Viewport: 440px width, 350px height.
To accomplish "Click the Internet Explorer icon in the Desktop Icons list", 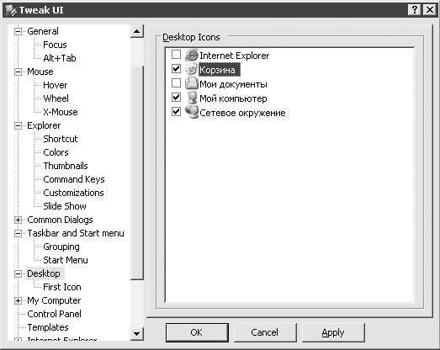I will (191, 55).
